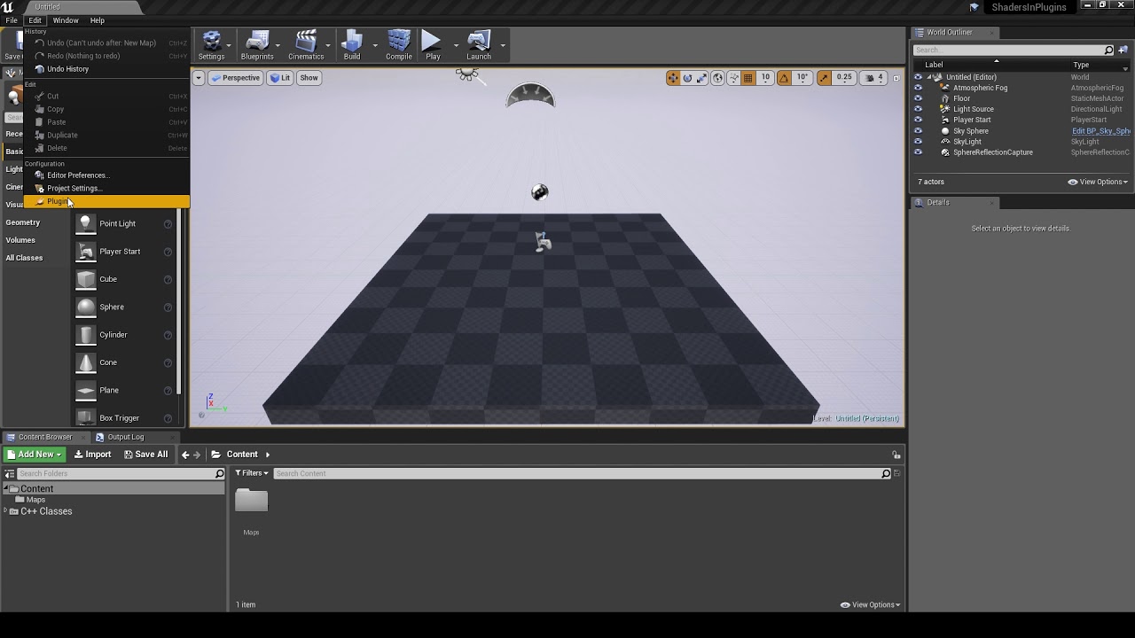Hide the Light Source actor
1135x638 pixels.
918,109
